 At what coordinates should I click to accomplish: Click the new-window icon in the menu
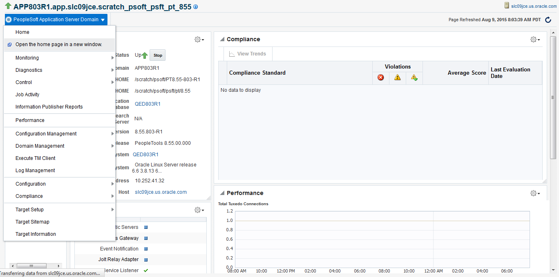pyautogui.click(x=10, y=45)
